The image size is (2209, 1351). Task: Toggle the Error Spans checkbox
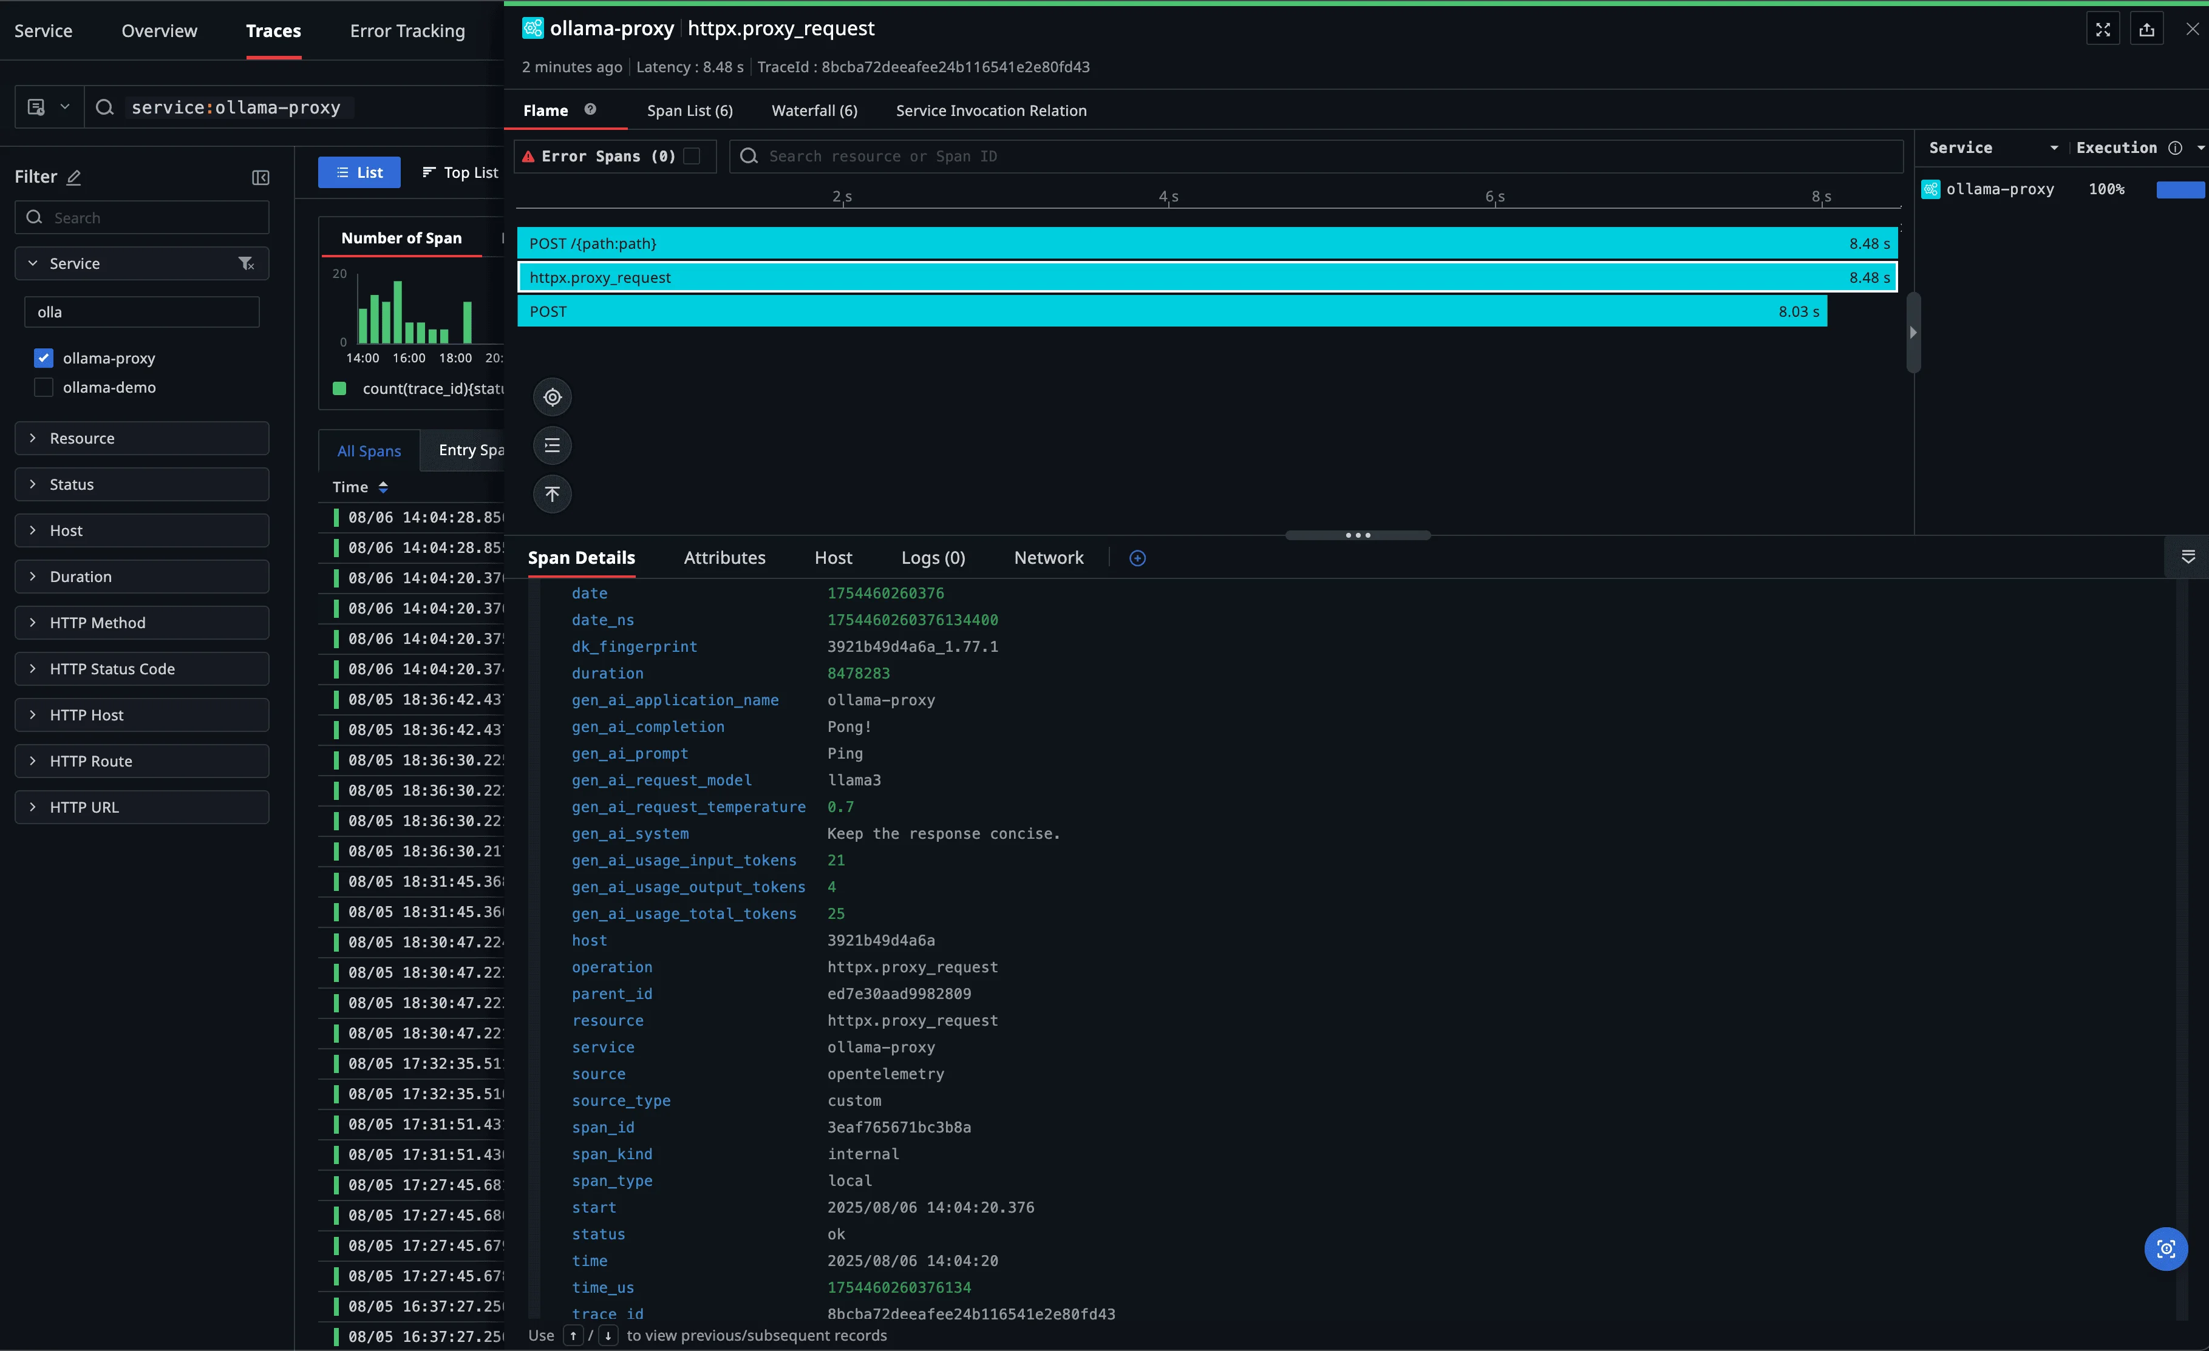point(691,156)
